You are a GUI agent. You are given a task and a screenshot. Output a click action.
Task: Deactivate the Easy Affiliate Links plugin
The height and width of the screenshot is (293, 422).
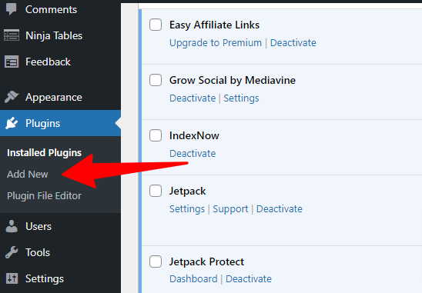[293, 43]
